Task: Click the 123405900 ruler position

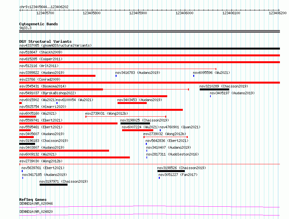Action: [138, 13]
